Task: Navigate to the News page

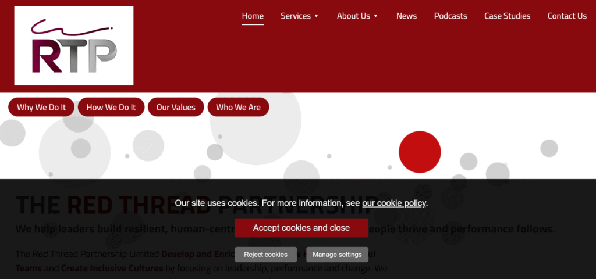Action: pos(406,16)
